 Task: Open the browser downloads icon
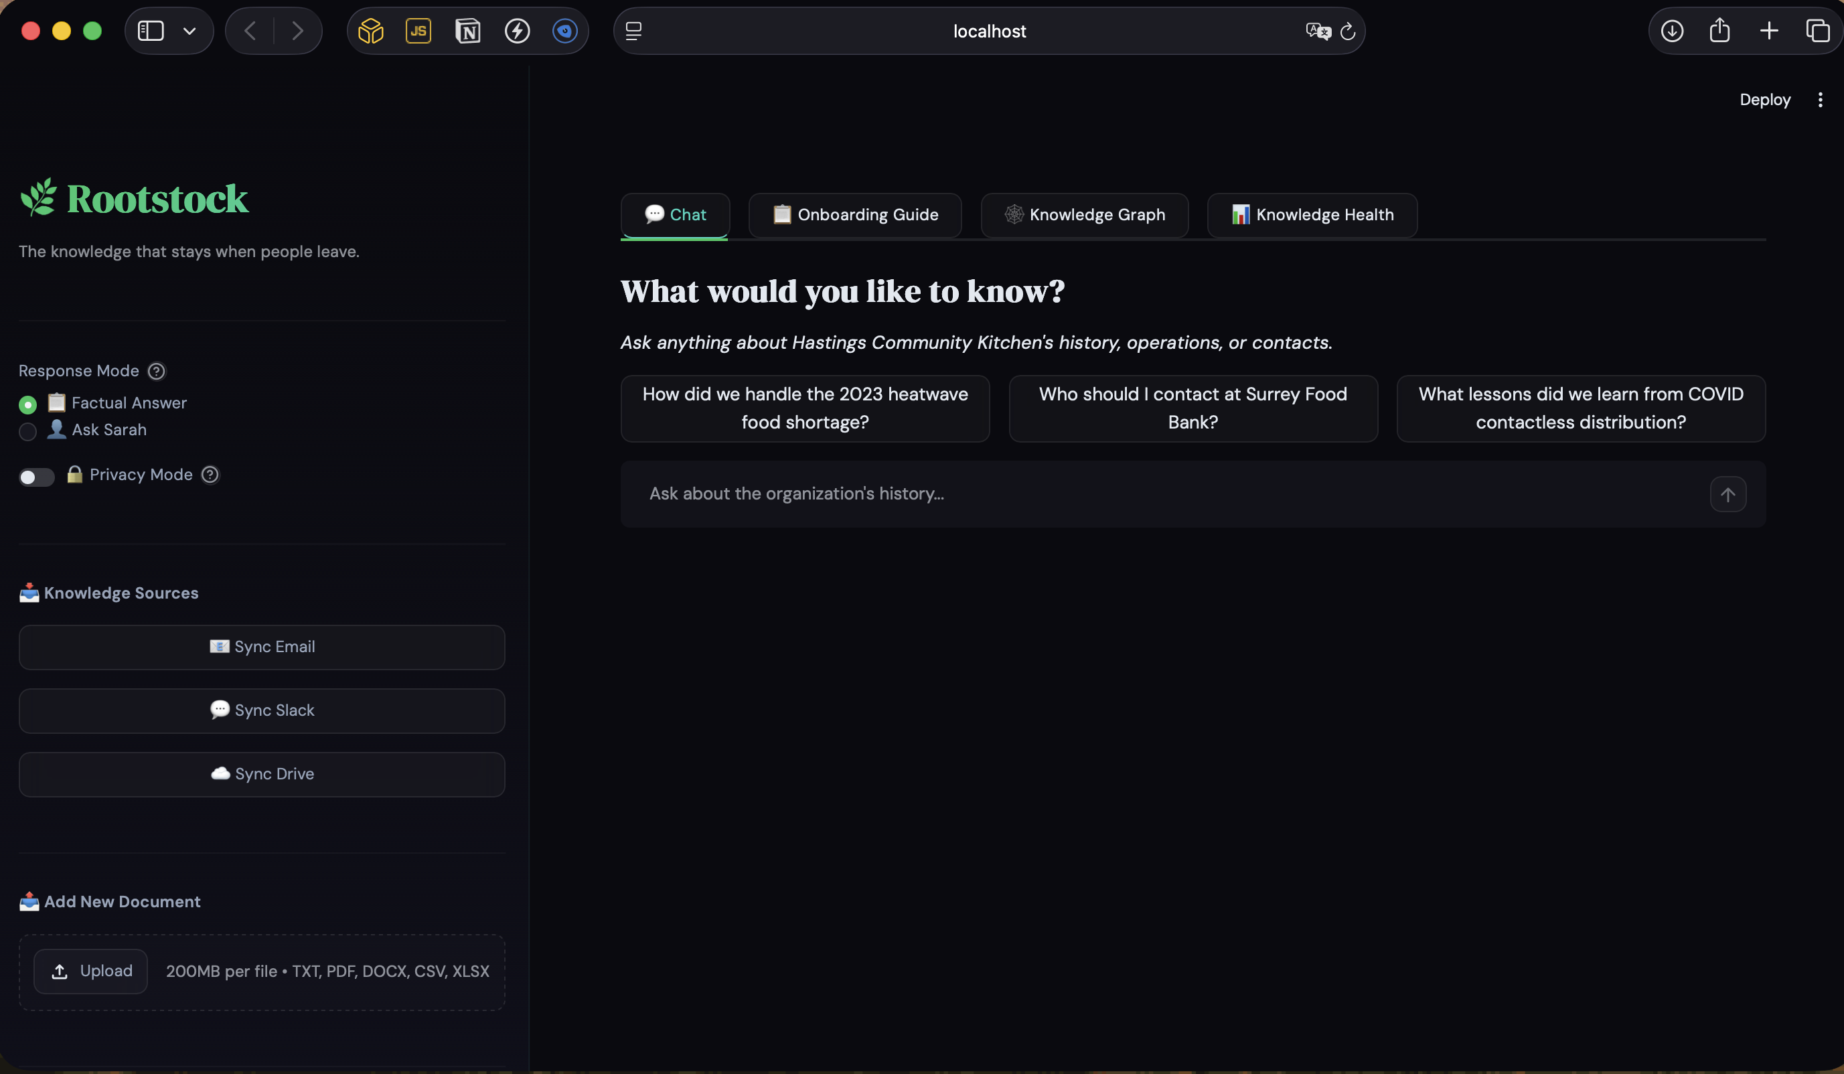coord(1671,31)
